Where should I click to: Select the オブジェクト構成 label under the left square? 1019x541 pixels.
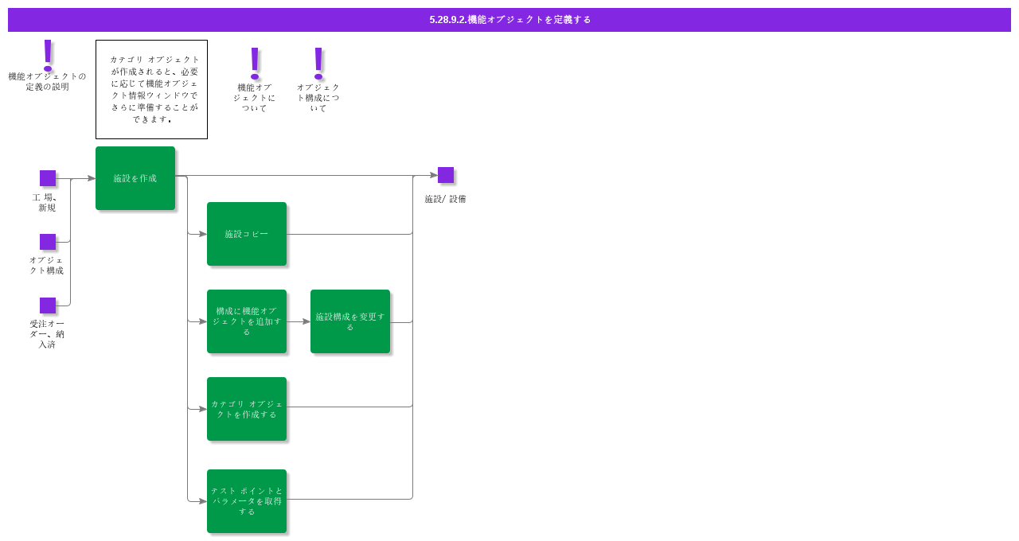pos(47,265)
